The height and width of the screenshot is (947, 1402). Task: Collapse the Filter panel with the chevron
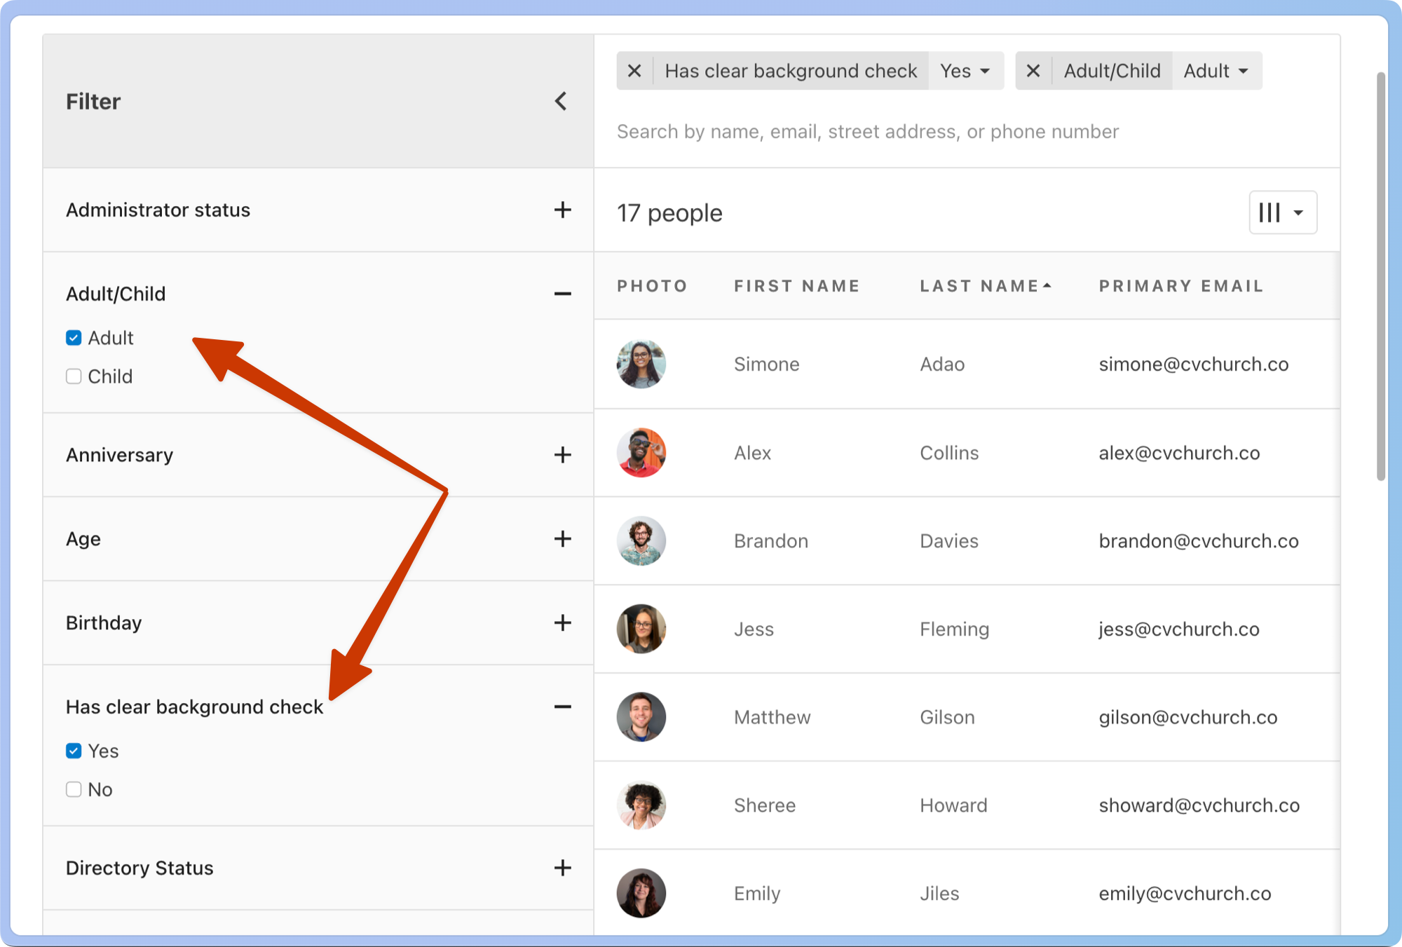tap(561, 101)
